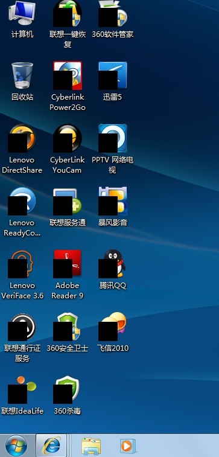
Task: Click the 联想通行证服务 desktop icon
Action: click(x=22, y=327)
